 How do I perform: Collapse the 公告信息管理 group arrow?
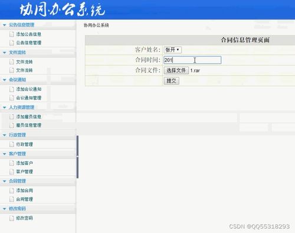[x=4, y=25]
